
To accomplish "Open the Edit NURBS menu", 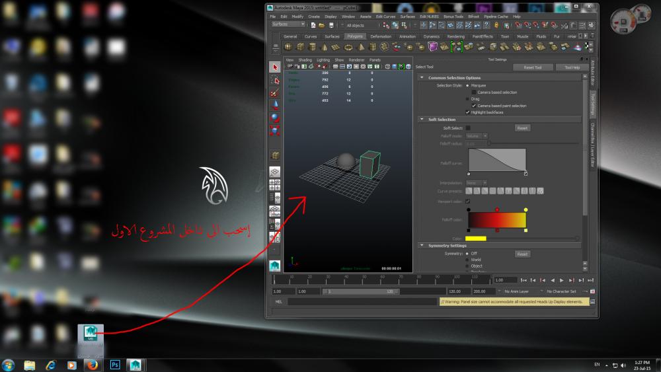I will pyautogui.click(x=429, y=17).
